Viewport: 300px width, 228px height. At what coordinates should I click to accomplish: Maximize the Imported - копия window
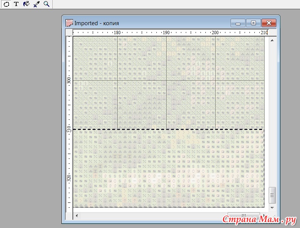tap(253, 23)
